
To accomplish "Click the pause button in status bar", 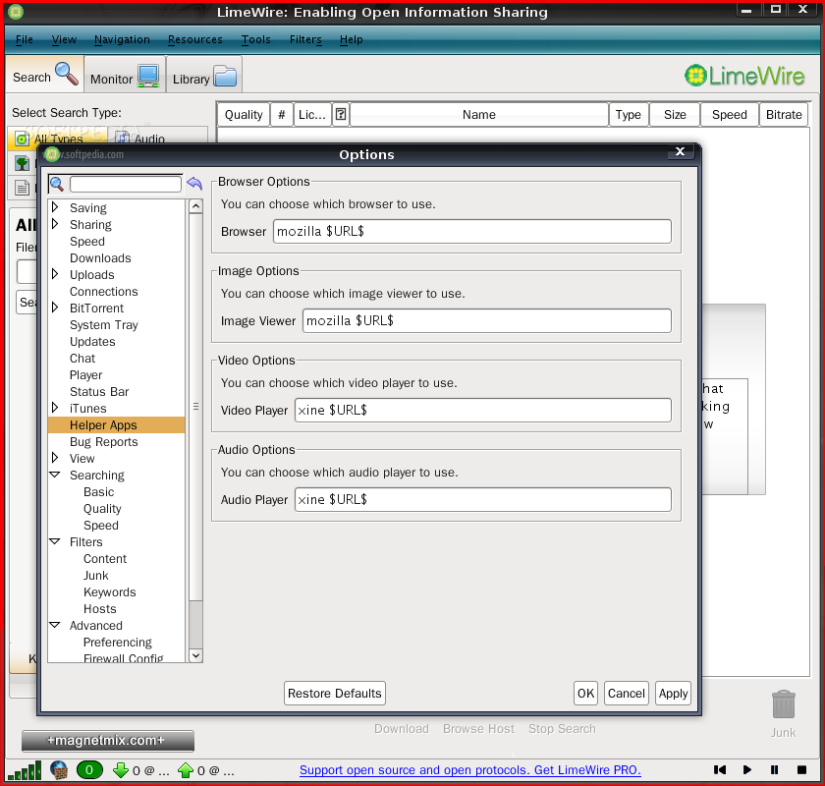I will (x=775, y=769).
